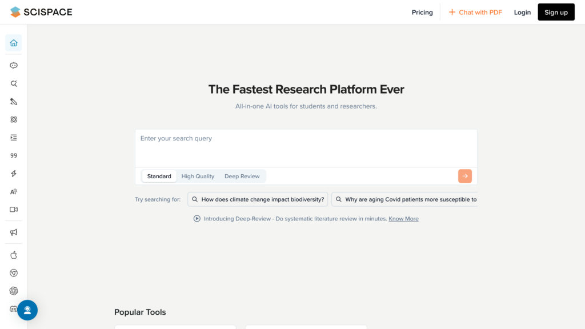Select the Standard search mode
Image resolution: width=585 pixels, height=329 pixels.
tap(159, 176)
